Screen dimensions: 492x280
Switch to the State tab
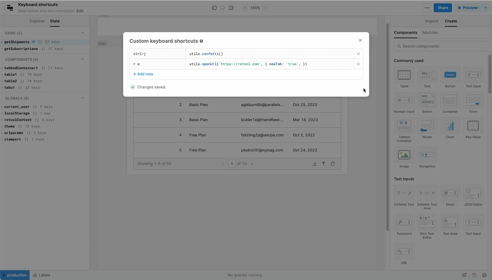pyautogui.click(x=55, y=21)
